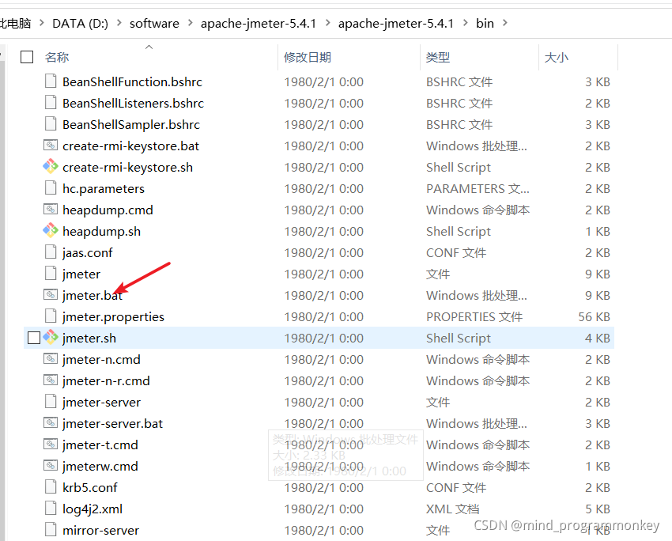Click the 56 KB size cell
This screenshot has width=672, height=541.
(594, 317)
